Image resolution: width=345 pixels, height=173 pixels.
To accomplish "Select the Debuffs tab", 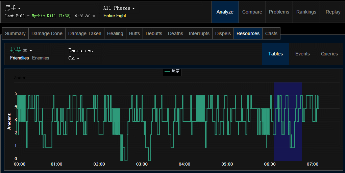I will pos(154,33).
